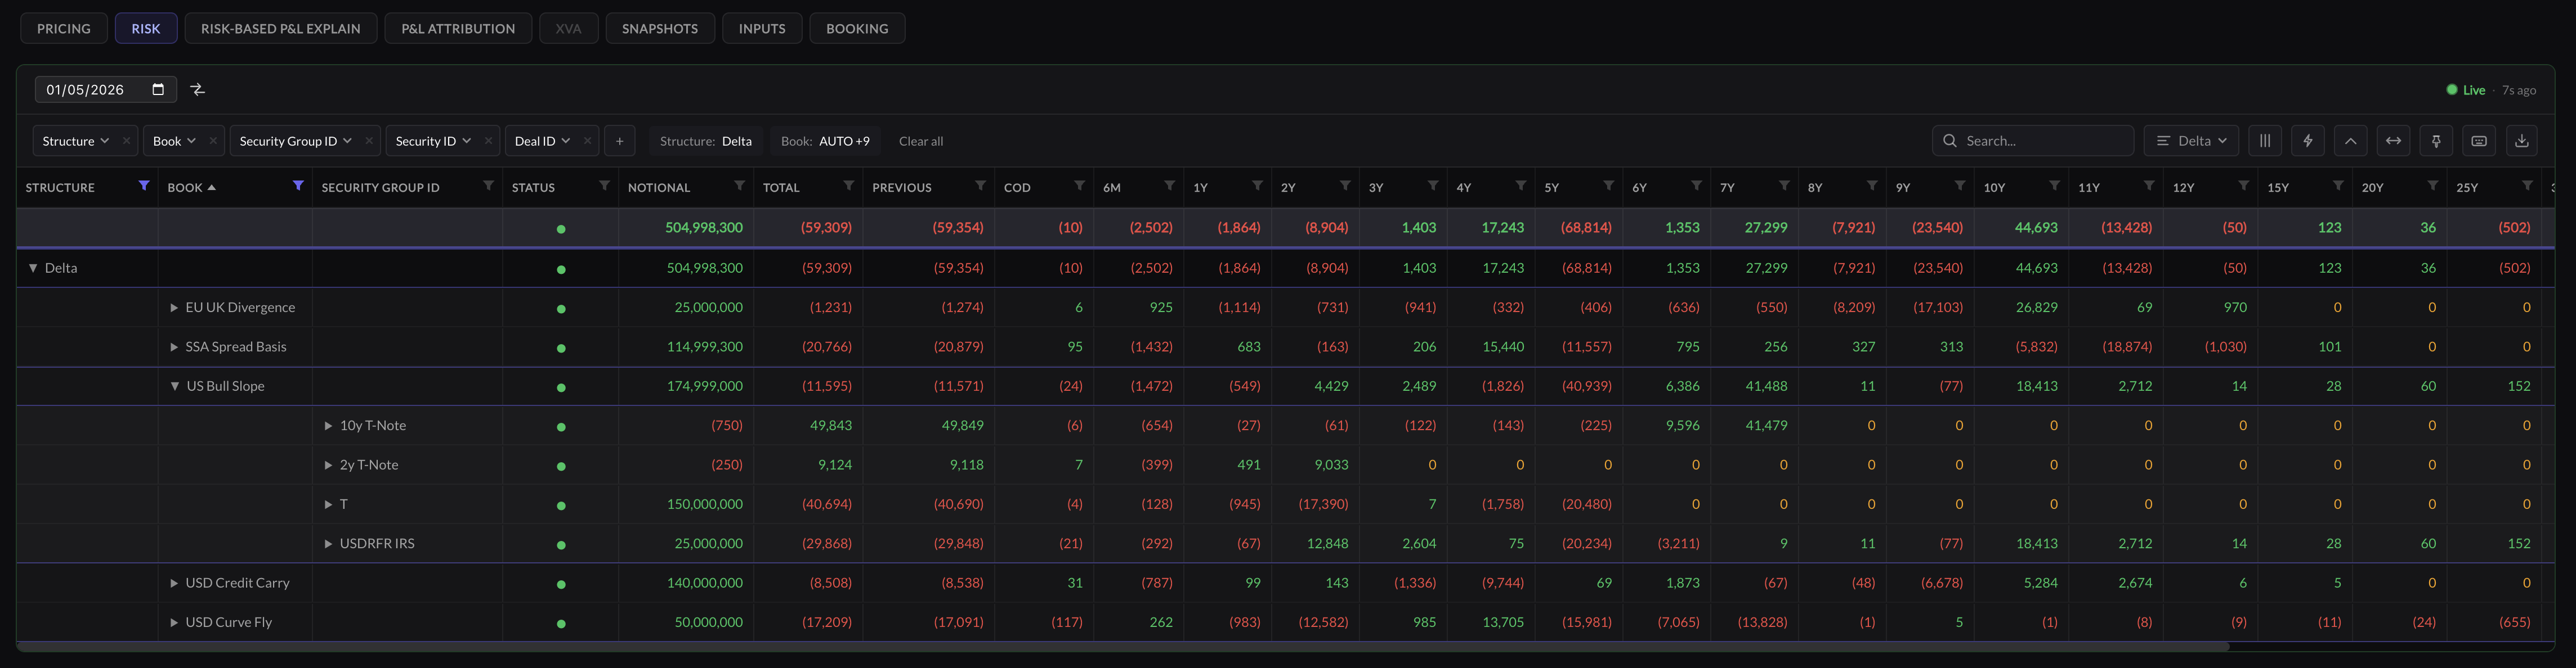Viewport: 2576px width, 668px height.
Task: Open keyboard shortcuts icon in toolbar
Action: point(2479,141)
